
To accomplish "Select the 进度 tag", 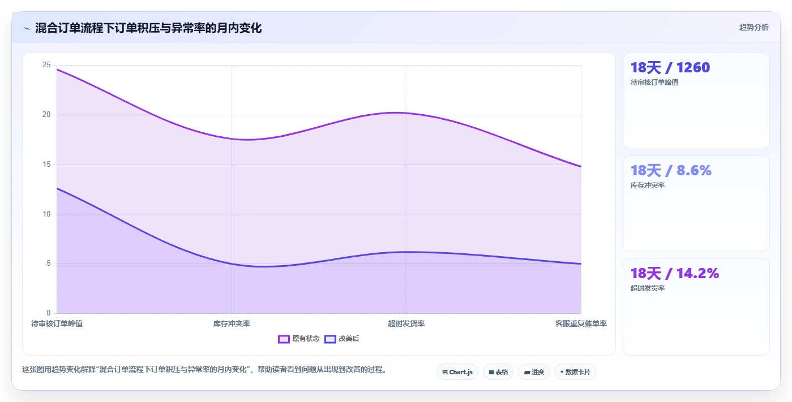I will pos(534,372).
